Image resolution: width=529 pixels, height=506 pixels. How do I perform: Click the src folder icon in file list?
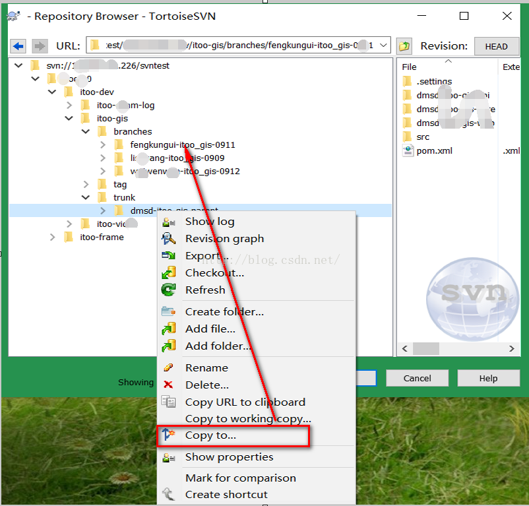coord(407,137)
